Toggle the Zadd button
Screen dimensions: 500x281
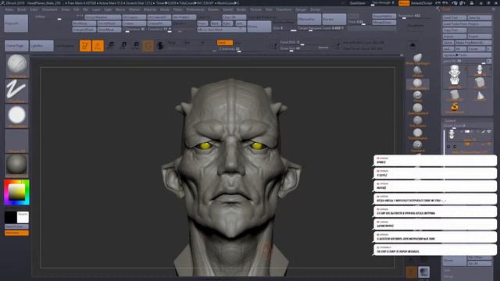[x=225, y=42]
